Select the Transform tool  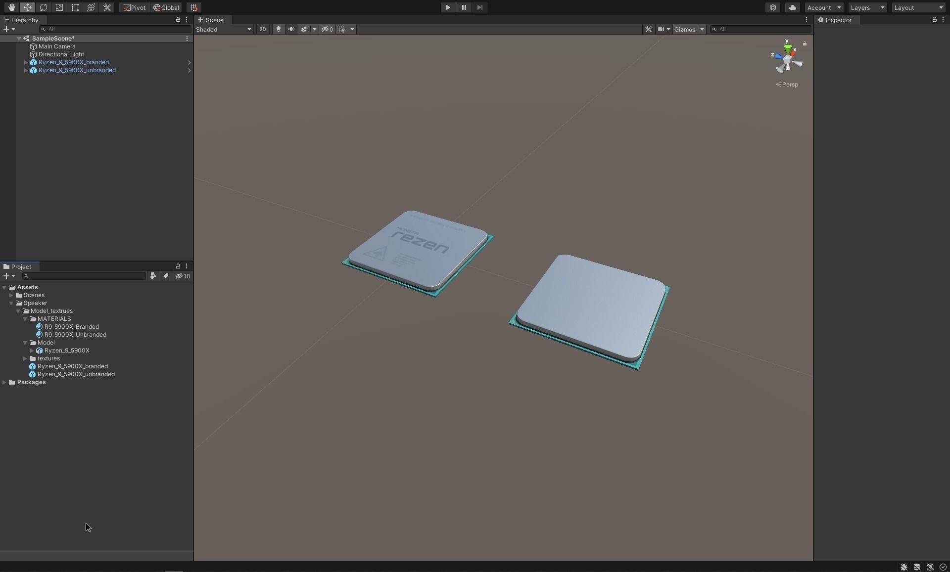click(x=91, y=7)
